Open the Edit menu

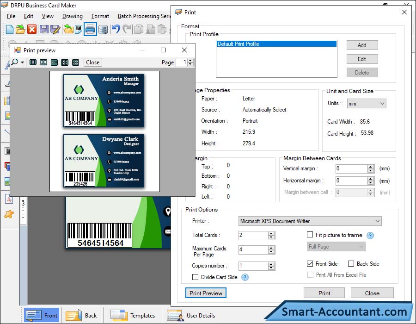[28, 16]
